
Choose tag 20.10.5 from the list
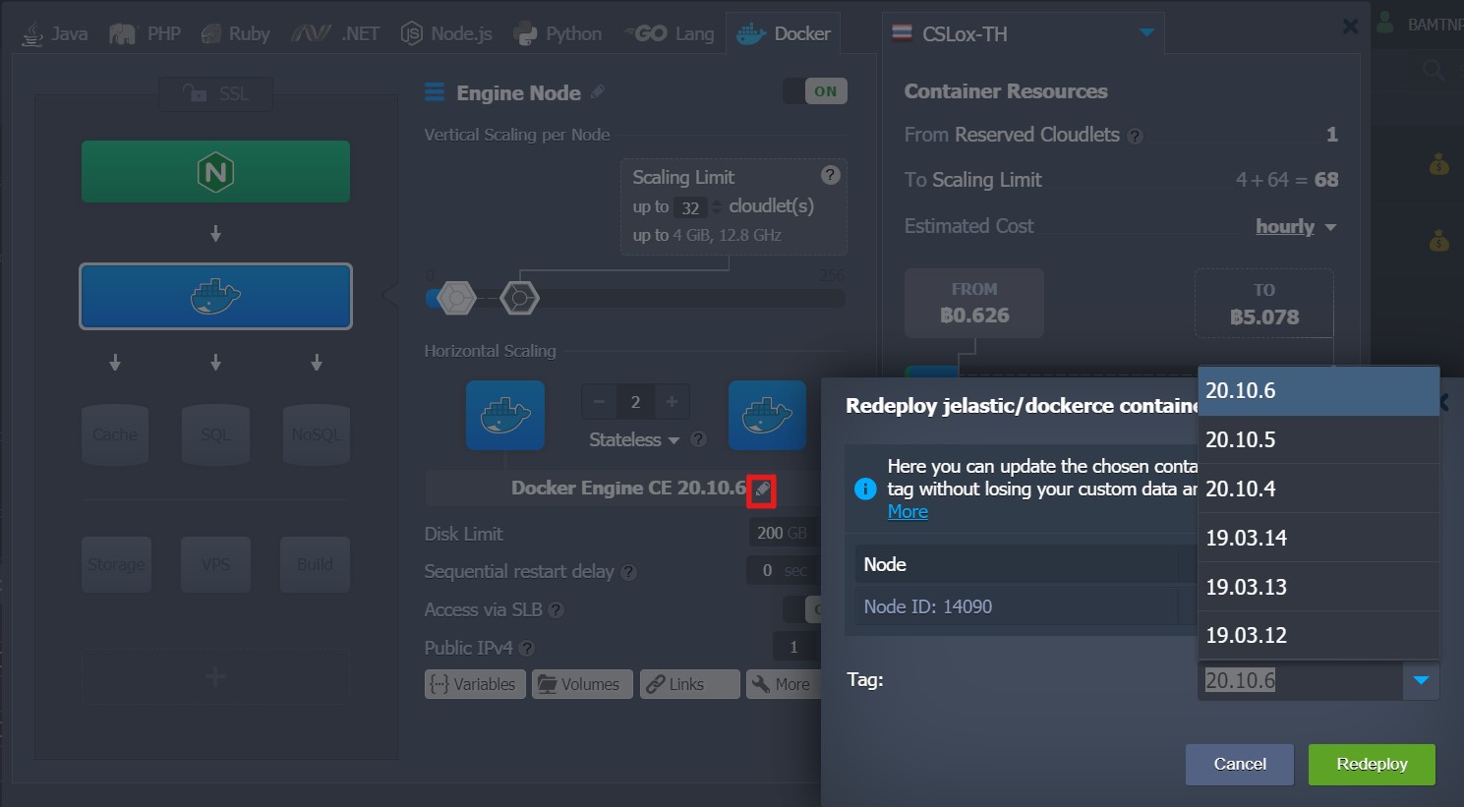tap(1318, 439)
